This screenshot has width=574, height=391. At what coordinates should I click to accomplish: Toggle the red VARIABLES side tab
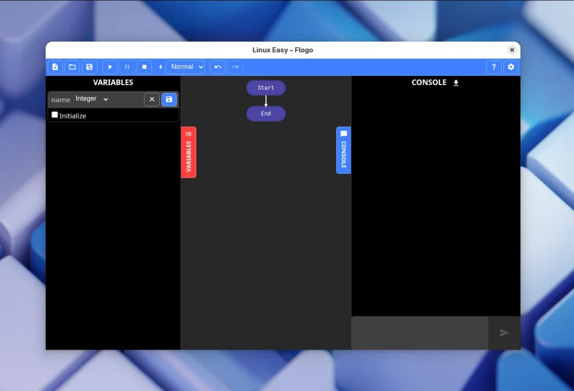188,152
